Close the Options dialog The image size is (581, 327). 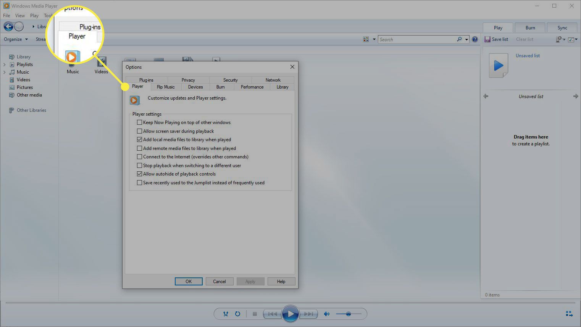(292, 67)
